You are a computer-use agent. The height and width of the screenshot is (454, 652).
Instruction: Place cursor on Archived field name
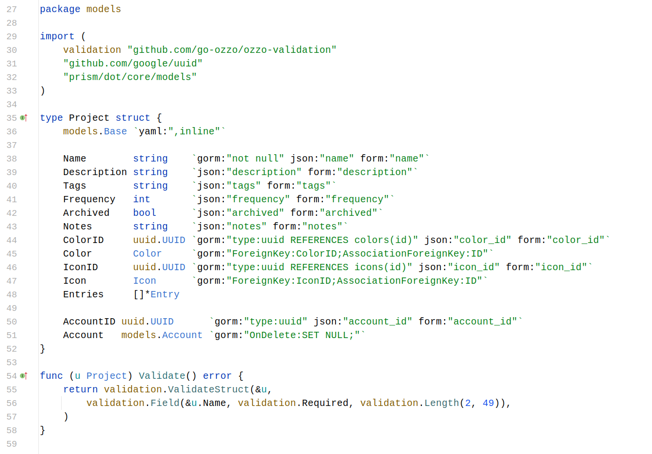86,213
